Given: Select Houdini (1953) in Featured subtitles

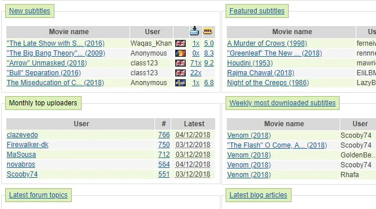Looking at the screenshot, I should (250, 63).
